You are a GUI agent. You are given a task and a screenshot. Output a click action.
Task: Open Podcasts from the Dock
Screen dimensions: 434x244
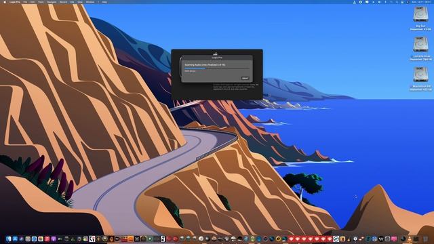pyautogui.click(x=54, y=239)
